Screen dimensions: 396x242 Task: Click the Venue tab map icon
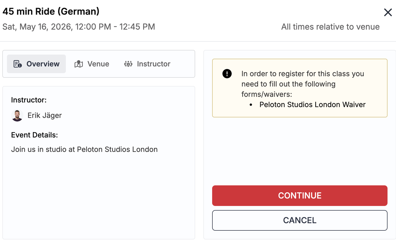(79, 64)
